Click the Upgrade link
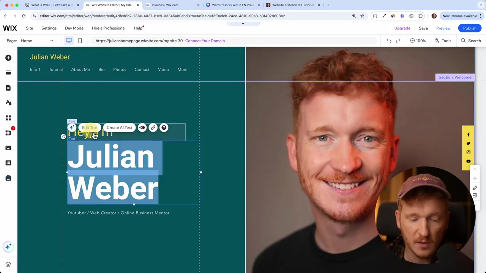This screenshot has width=486, height=273. (402, 28)
